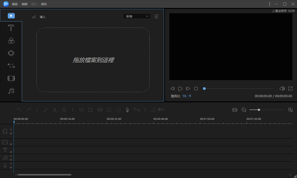Open the Elements film-frame sidebar icon

11,78
